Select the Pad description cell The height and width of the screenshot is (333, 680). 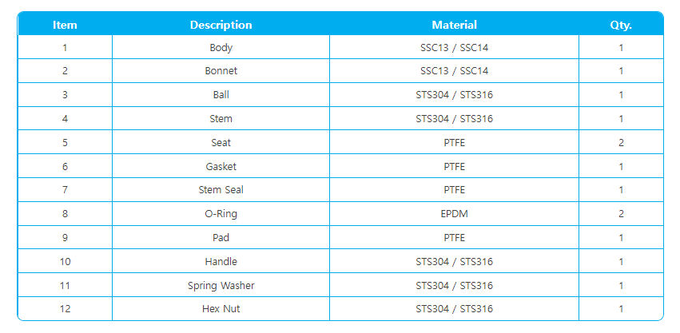coord(221,238)
